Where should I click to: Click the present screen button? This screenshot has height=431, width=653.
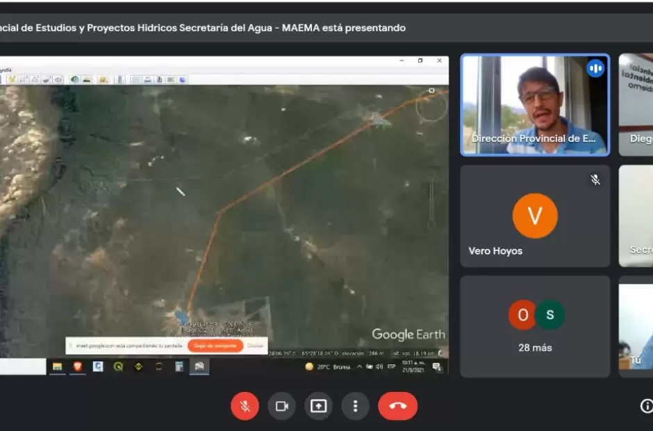click(318, 406)
